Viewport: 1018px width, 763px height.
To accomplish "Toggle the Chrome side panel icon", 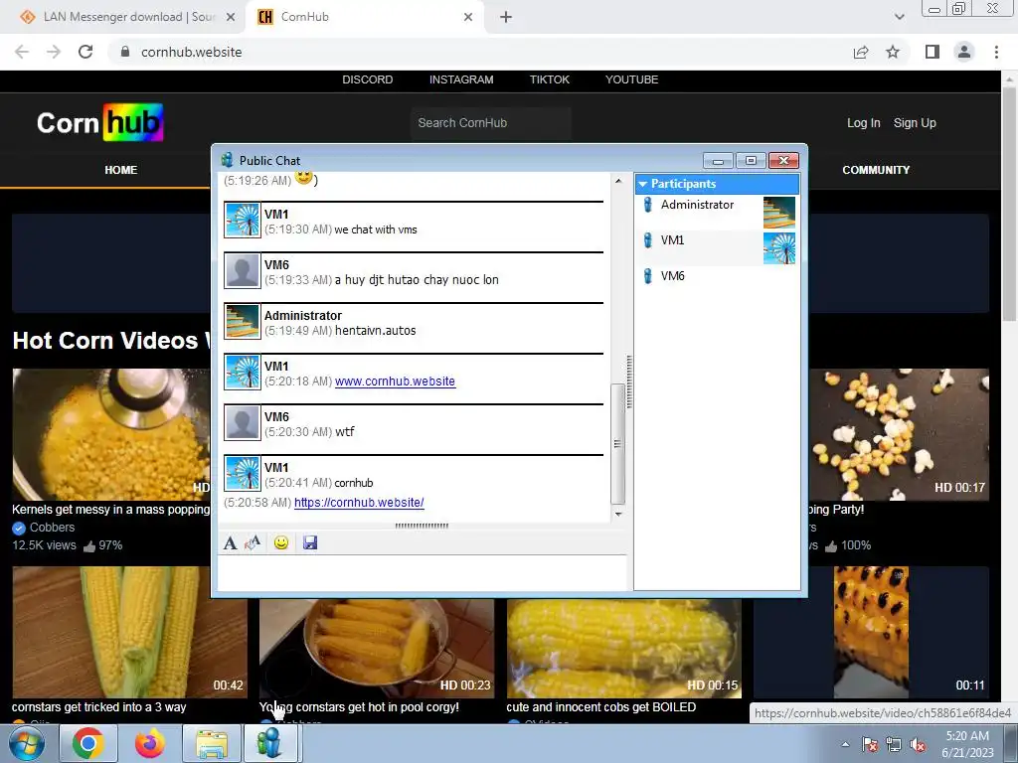I will (933, 52).
